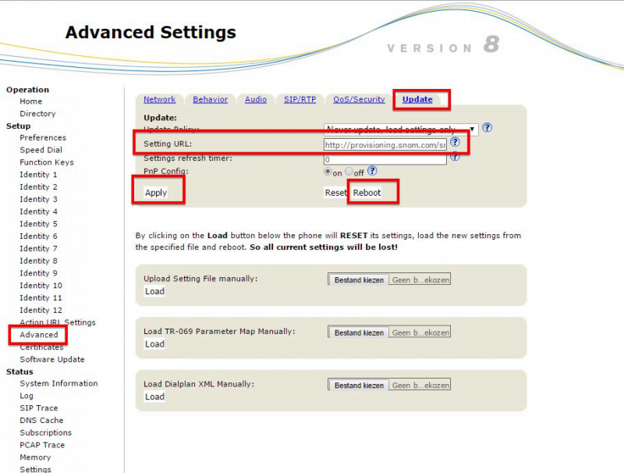Expand the Update Policy dropdown
624x473 pixels.
pyautogui.click(x=401, y=130)
